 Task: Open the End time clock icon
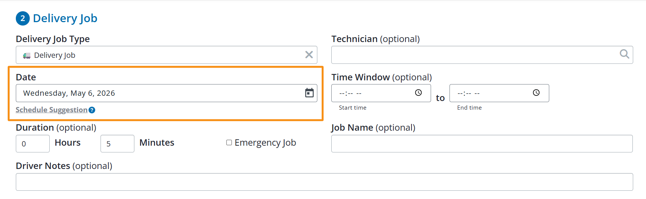(536, 93)
